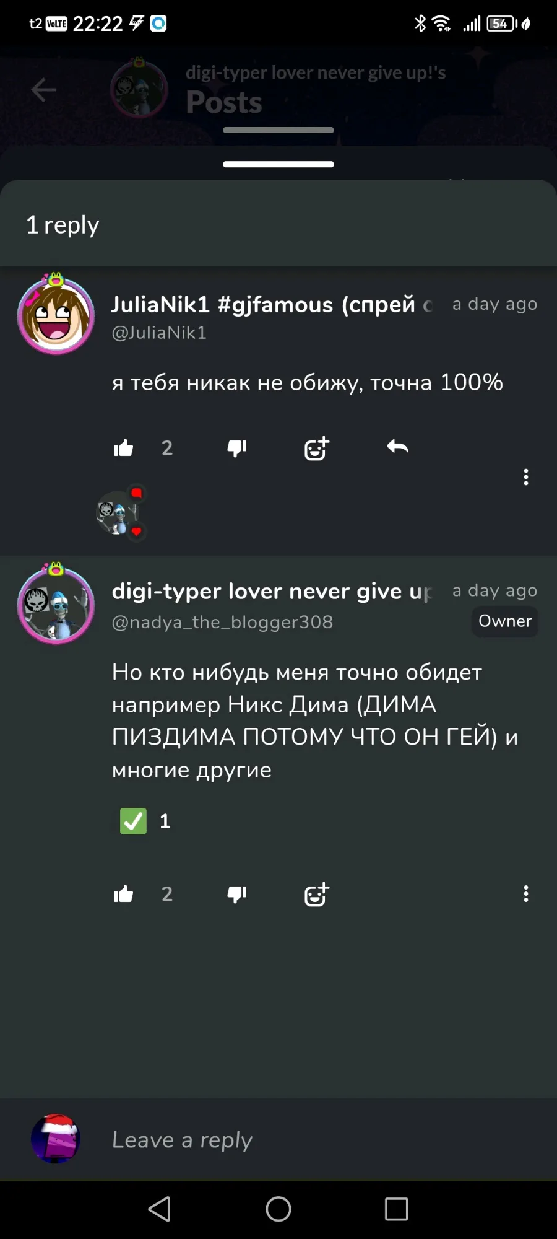Screen dimensions: 557x1239
Task: Tap the Android recent apps button
Action: [396, 1209]
